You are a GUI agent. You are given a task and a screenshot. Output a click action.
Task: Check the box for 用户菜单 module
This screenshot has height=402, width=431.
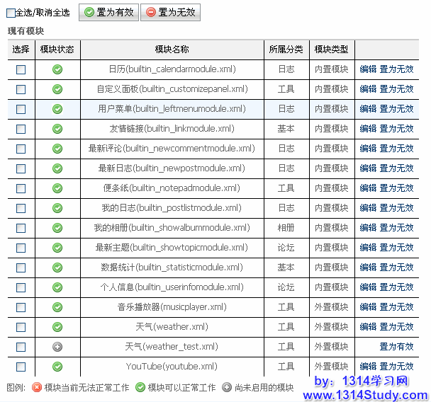pos(21,109)
